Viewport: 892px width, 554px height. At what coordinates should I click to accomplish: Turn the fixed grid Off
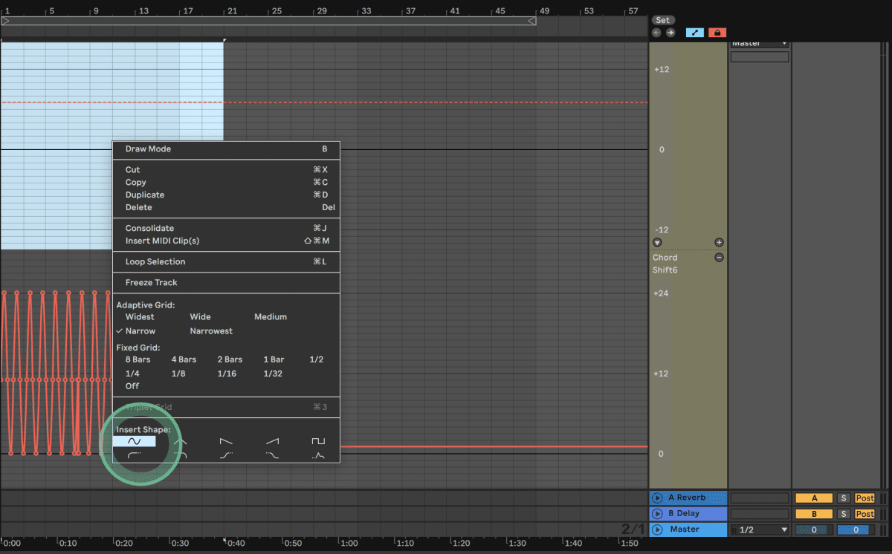click(x=132, y=386)
